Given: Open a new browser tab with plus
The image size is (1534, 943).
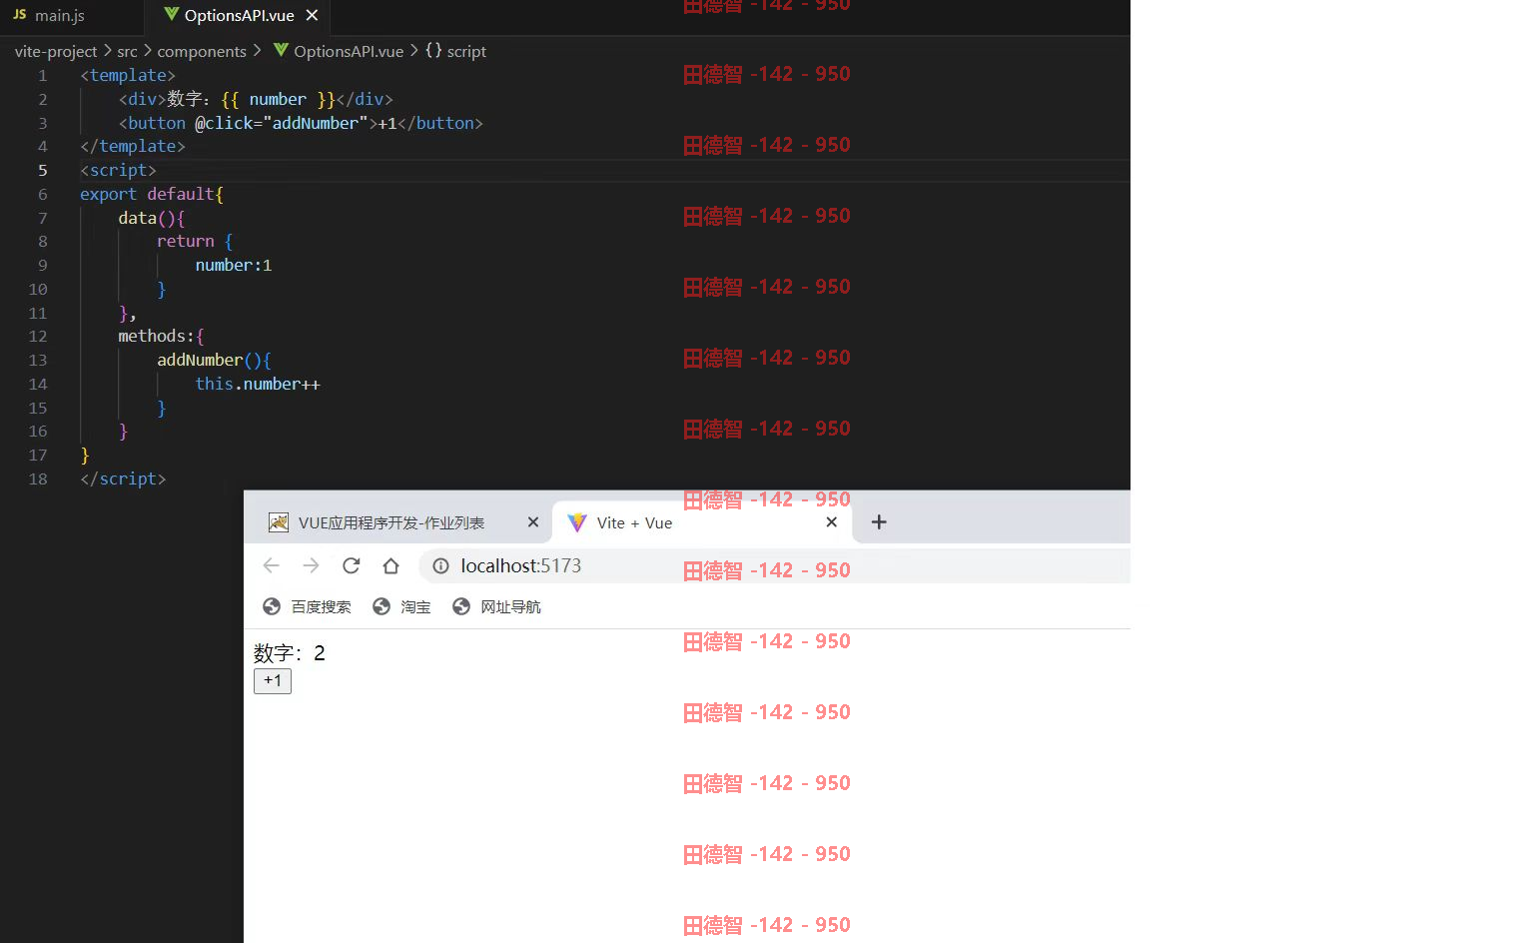Looking at the screenshot, I should click(x=879, y=522).
